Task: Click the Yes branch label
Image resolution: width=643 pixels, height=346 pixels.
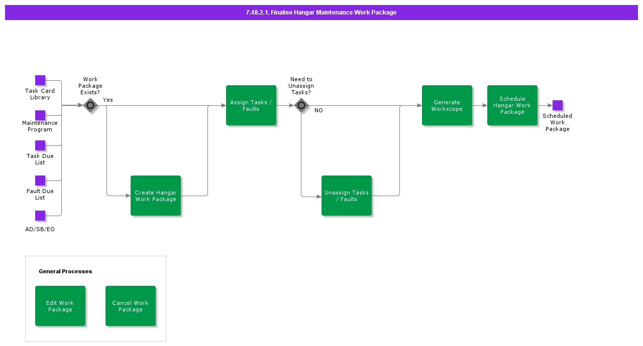Action: tap(108, 100)
